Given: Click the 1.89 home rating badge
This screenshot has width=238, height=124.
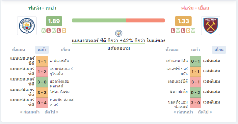Looking at the screenshot, I should [54, 21].
